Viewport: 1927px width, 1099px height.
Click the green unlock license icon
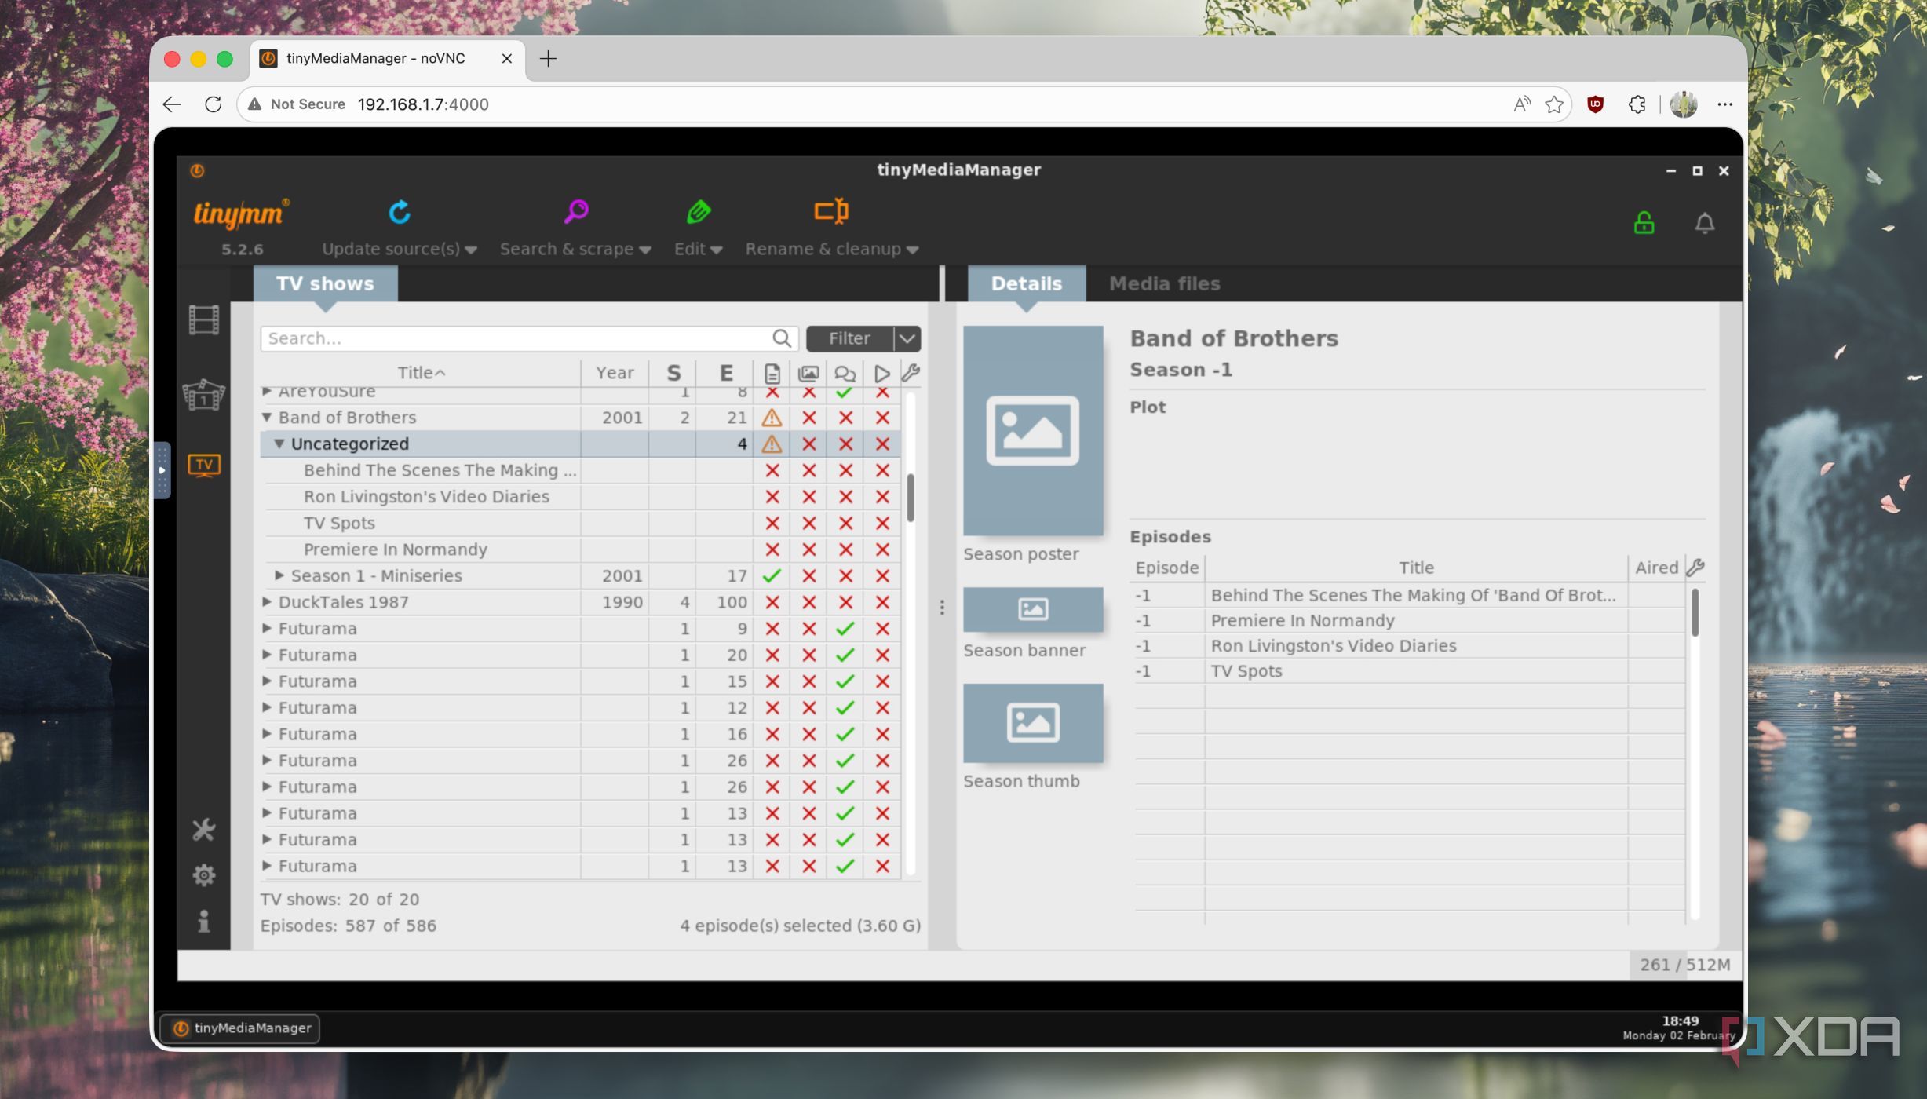click(x=1644, y=223)
